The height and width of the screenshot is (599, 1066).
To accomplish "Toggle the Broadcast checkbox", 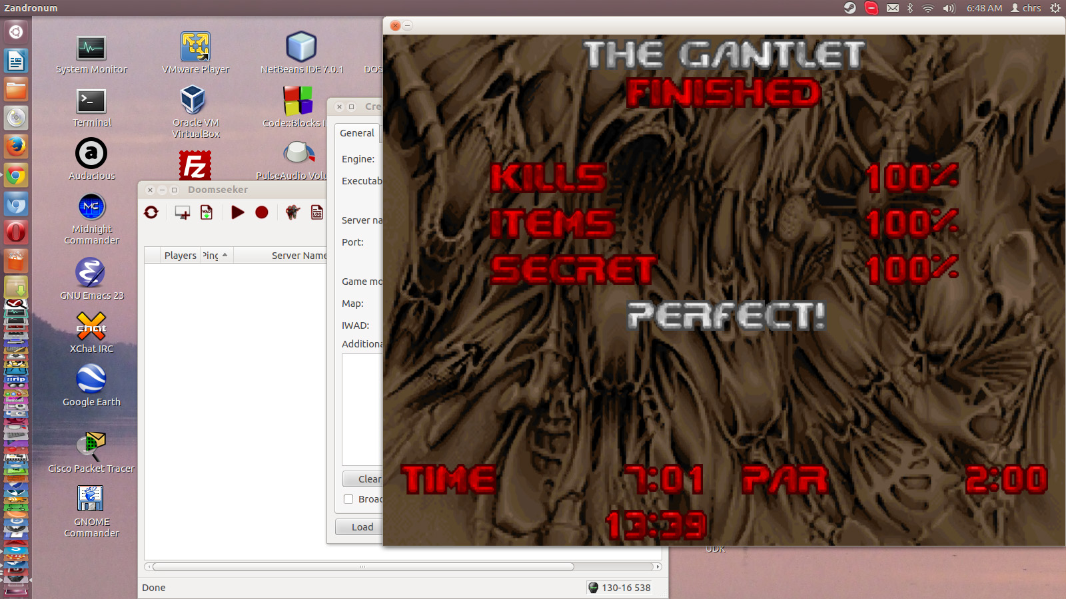I will coord(348,499).
